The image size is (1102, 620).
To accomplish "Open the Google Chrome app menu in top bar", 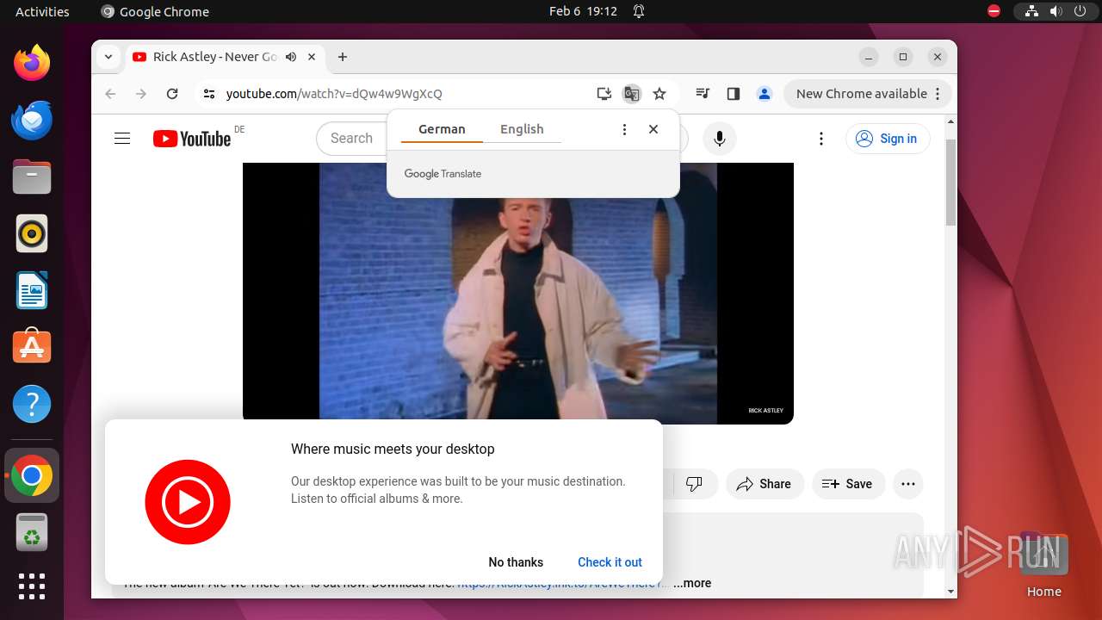I will (x=155, y=11).
